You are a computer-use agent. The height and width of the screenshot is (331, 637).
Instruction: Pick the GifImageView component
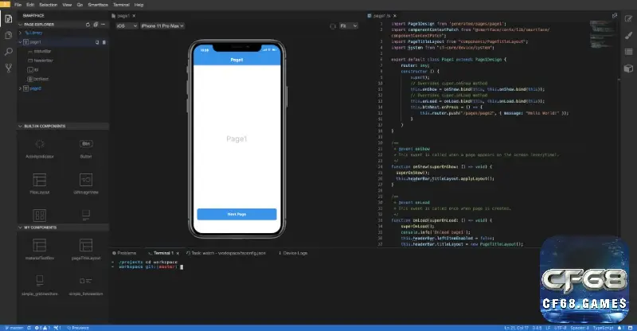(86, 184)
